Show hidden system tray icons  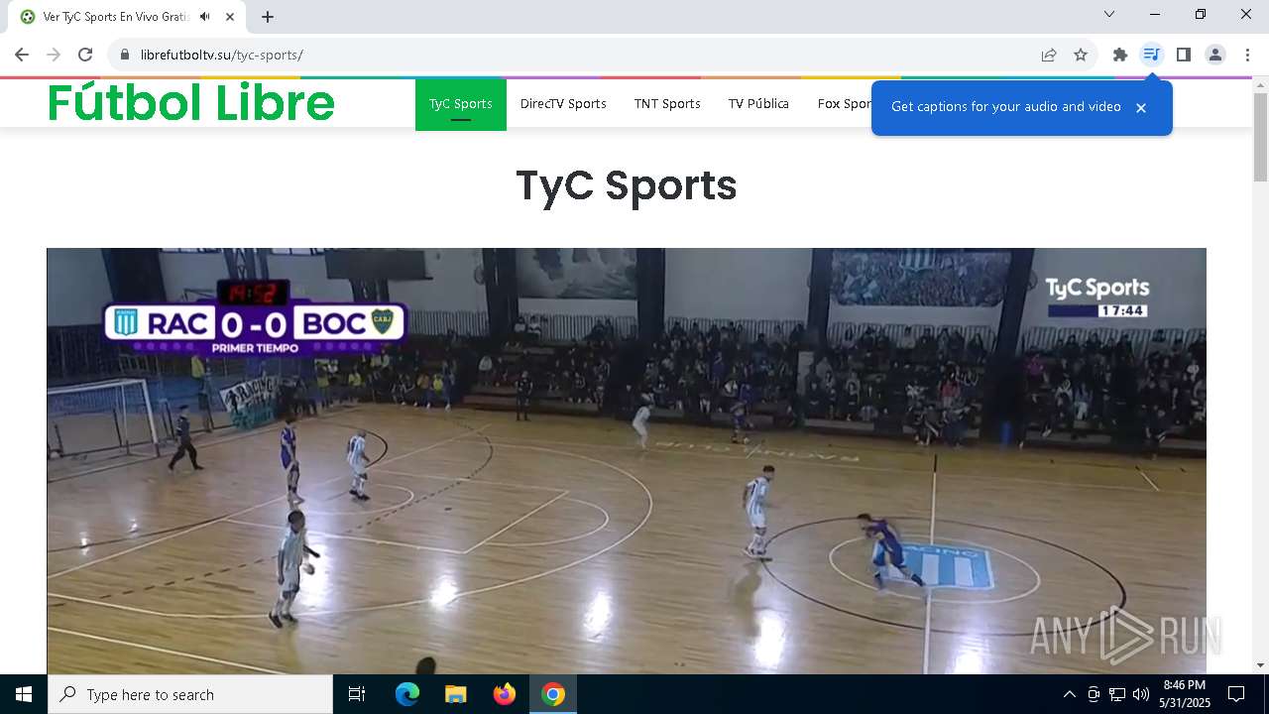click(1069, 694)
